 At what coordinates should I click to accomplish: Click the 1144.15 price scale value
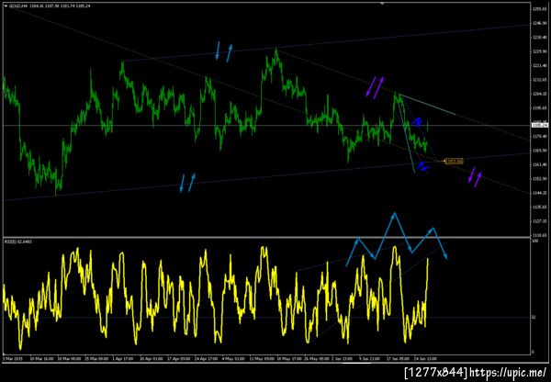pos(540,193)
